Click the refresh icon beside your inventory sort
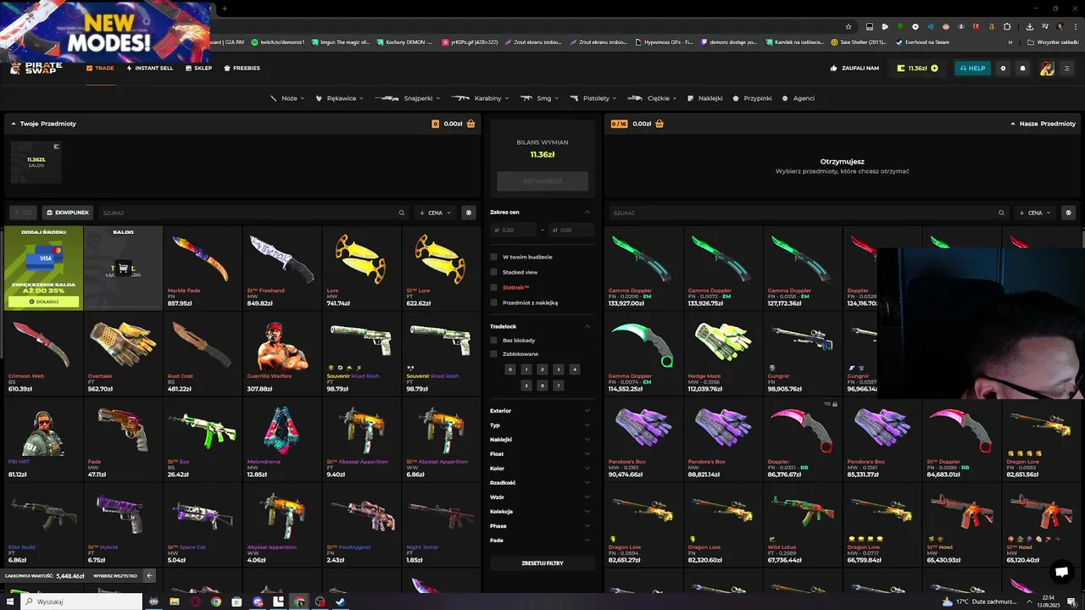 click(x=469, y=213)
